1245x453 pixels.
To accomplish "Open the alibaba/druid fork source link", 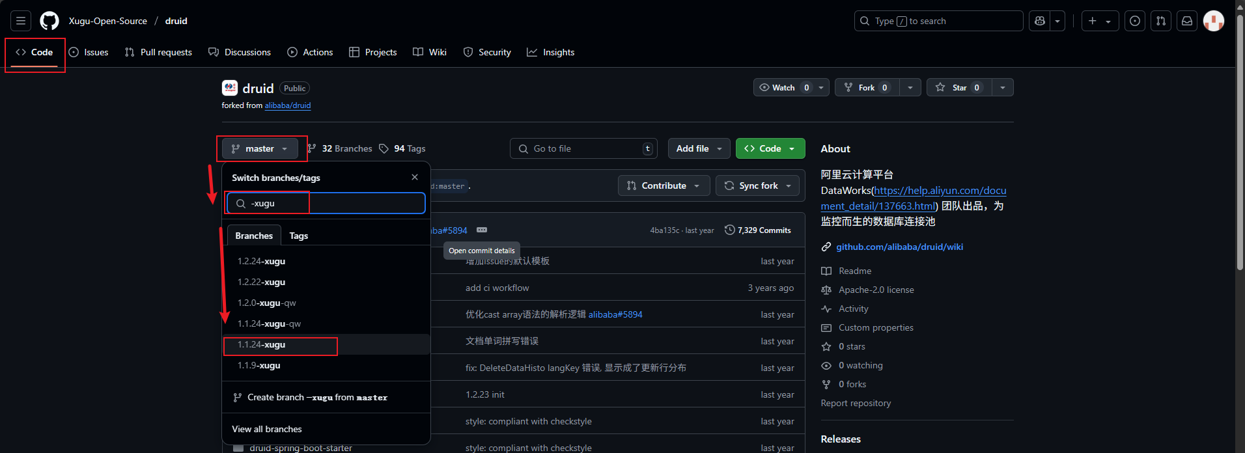I will tap(287, 105).
